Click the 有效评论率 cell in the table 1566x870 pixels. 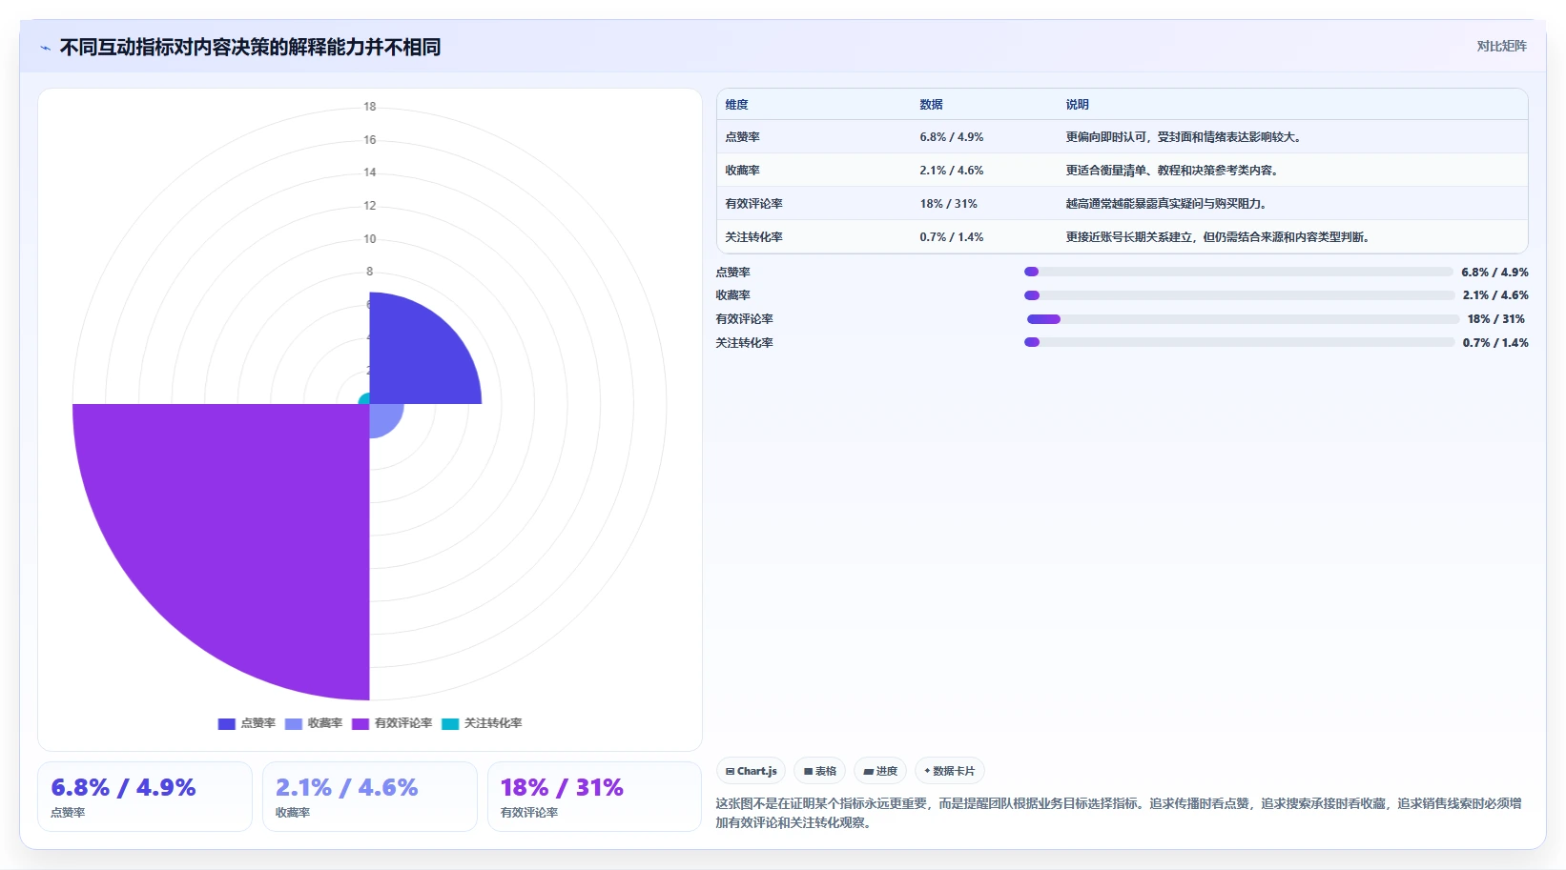coord(753,204)
